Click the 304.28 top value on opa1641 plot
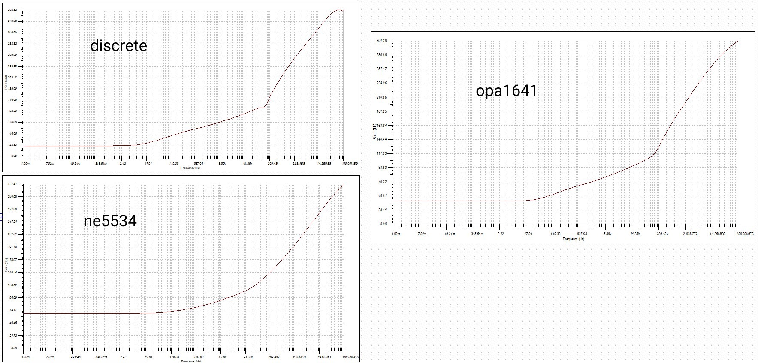758x363 pixels. click(x=381, y=41)
